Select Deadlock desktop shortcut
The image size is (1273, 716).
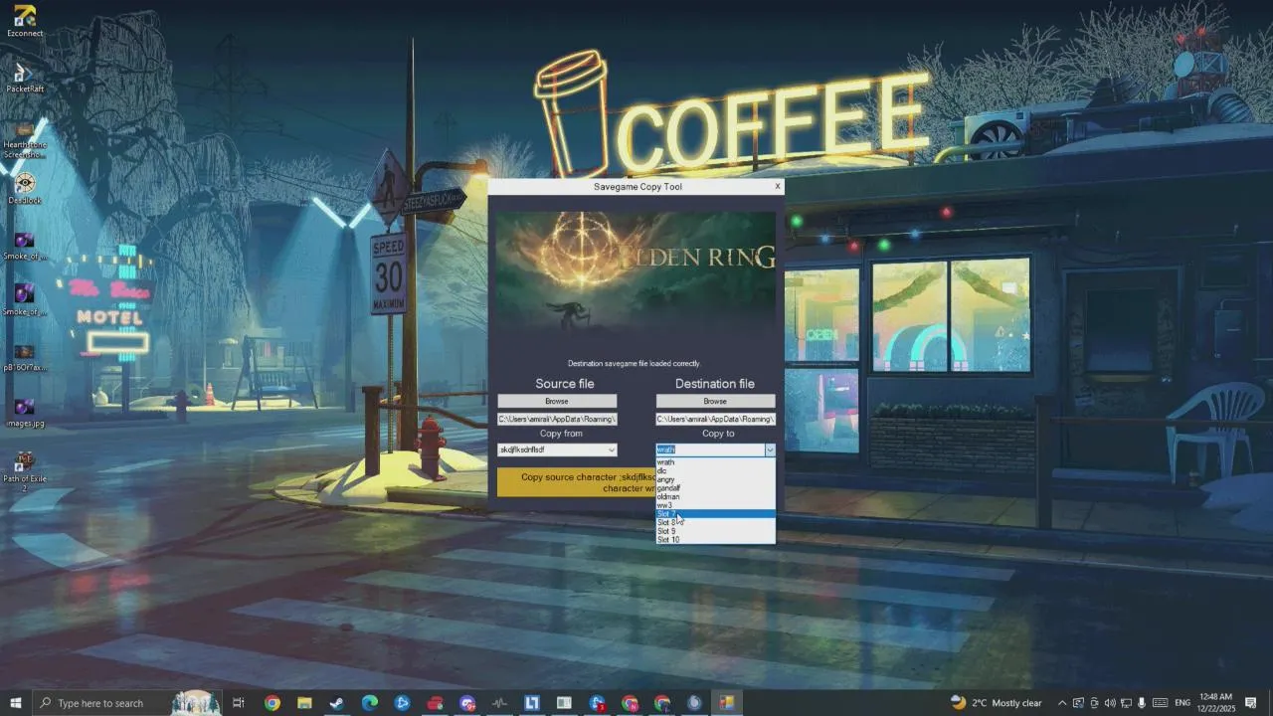25,188
